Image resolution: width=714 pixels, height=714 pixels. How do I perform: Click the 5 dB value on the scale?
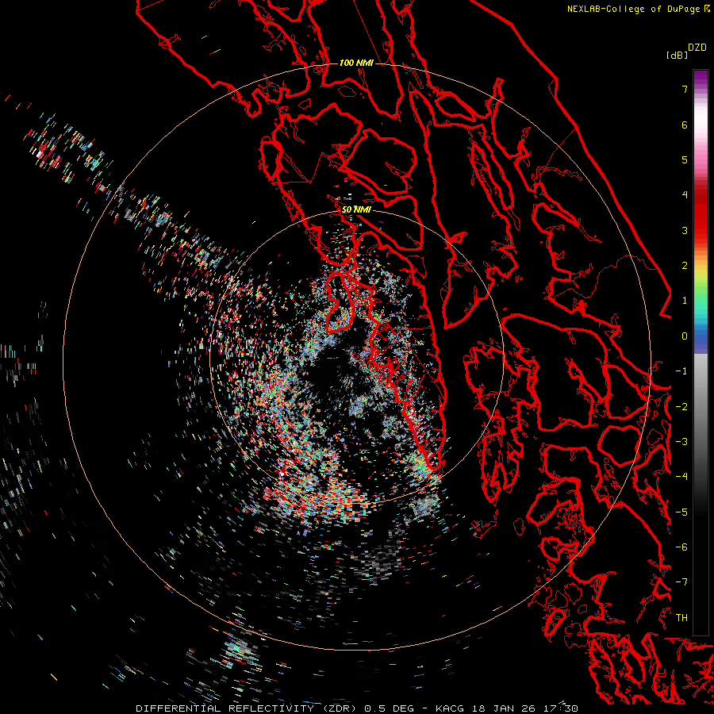point(685,159)
